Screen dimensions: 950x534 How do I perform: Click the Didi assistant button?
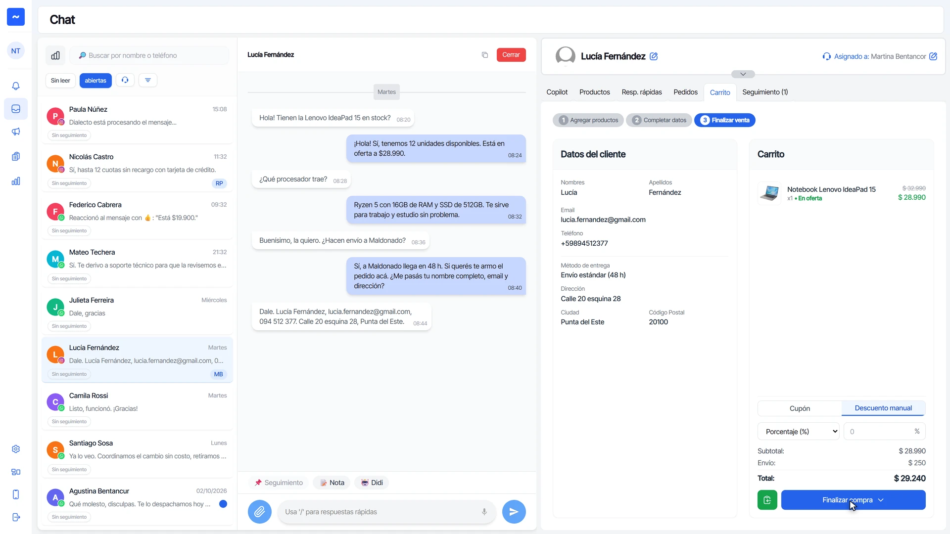(x=372, y=483)
